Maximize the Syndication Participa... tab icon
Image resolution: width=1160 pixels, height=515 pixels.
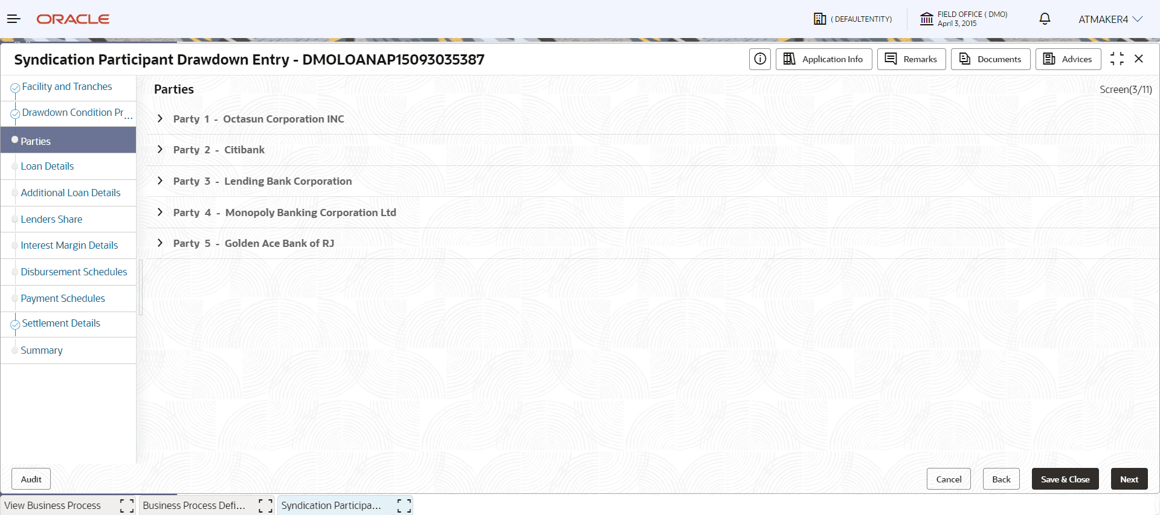[404, 506]
